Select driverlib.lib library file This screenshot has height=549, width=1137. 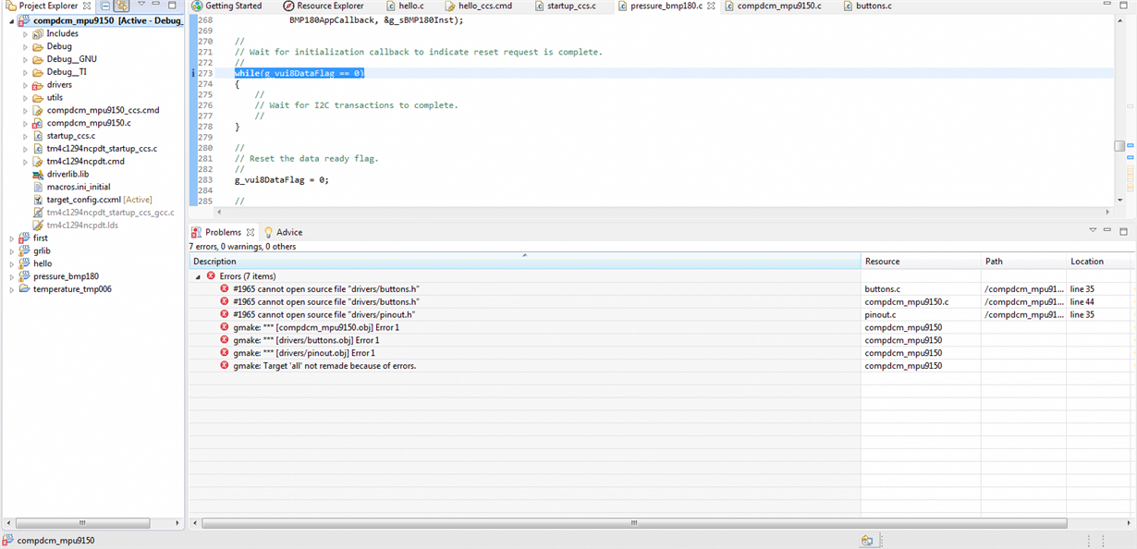tap(67, 174)
